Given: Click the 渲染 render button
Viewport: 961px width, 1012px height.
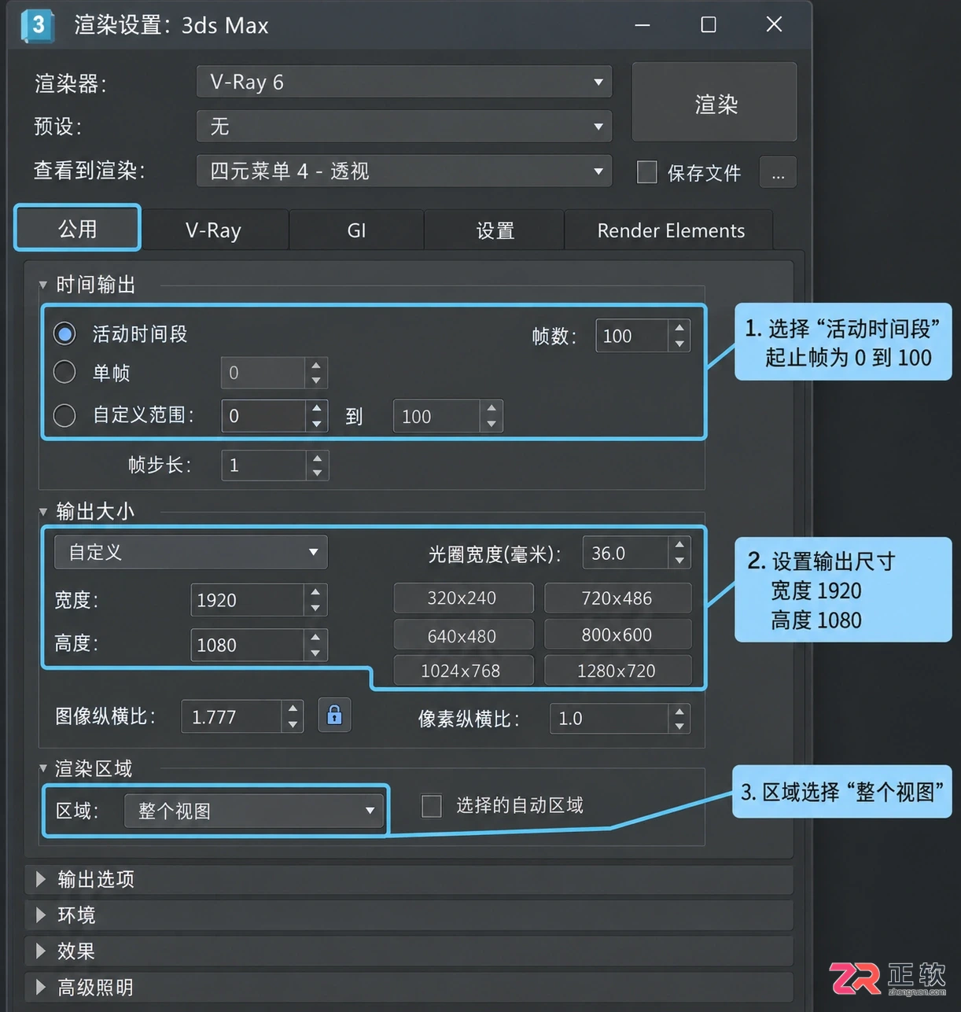Looking at the screenshot, I should (x=715, y=102).
